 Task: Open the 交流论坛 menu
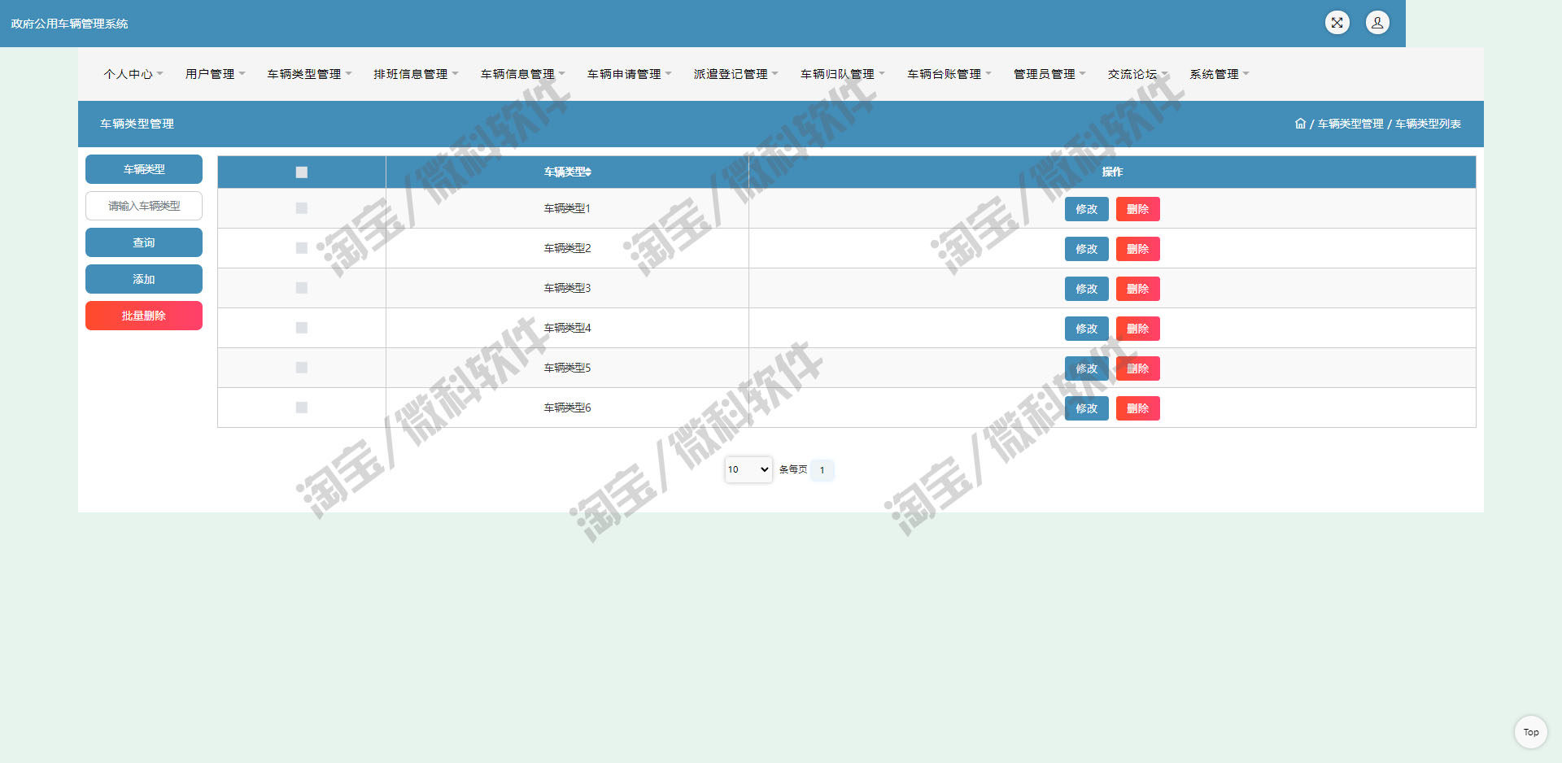(x=1137, y=74)
